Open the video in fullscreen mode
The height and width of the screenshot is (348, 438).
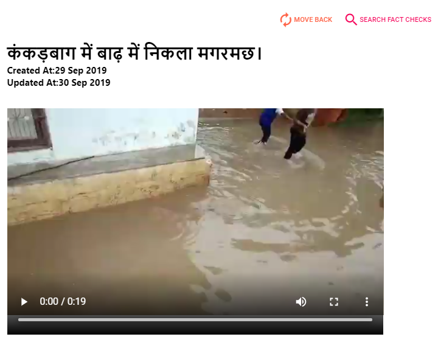pos(334,302)
